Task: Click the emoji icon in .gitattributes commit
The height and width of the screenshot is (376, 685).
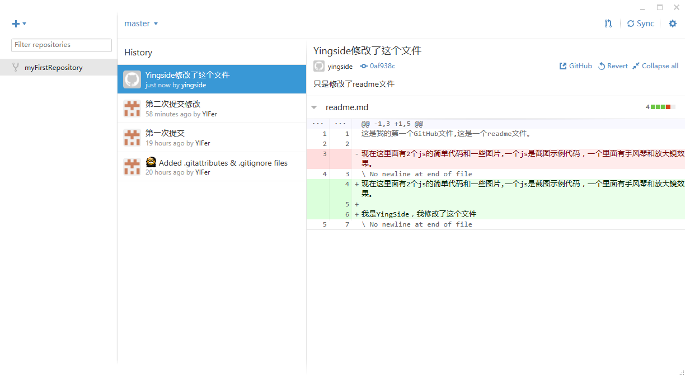Action: coord(151,162)
